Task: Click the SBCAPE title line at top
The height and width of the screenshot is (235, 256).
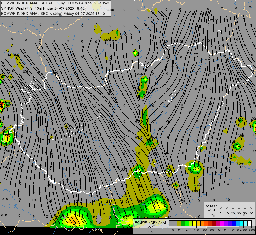Action: click(55, 3)
